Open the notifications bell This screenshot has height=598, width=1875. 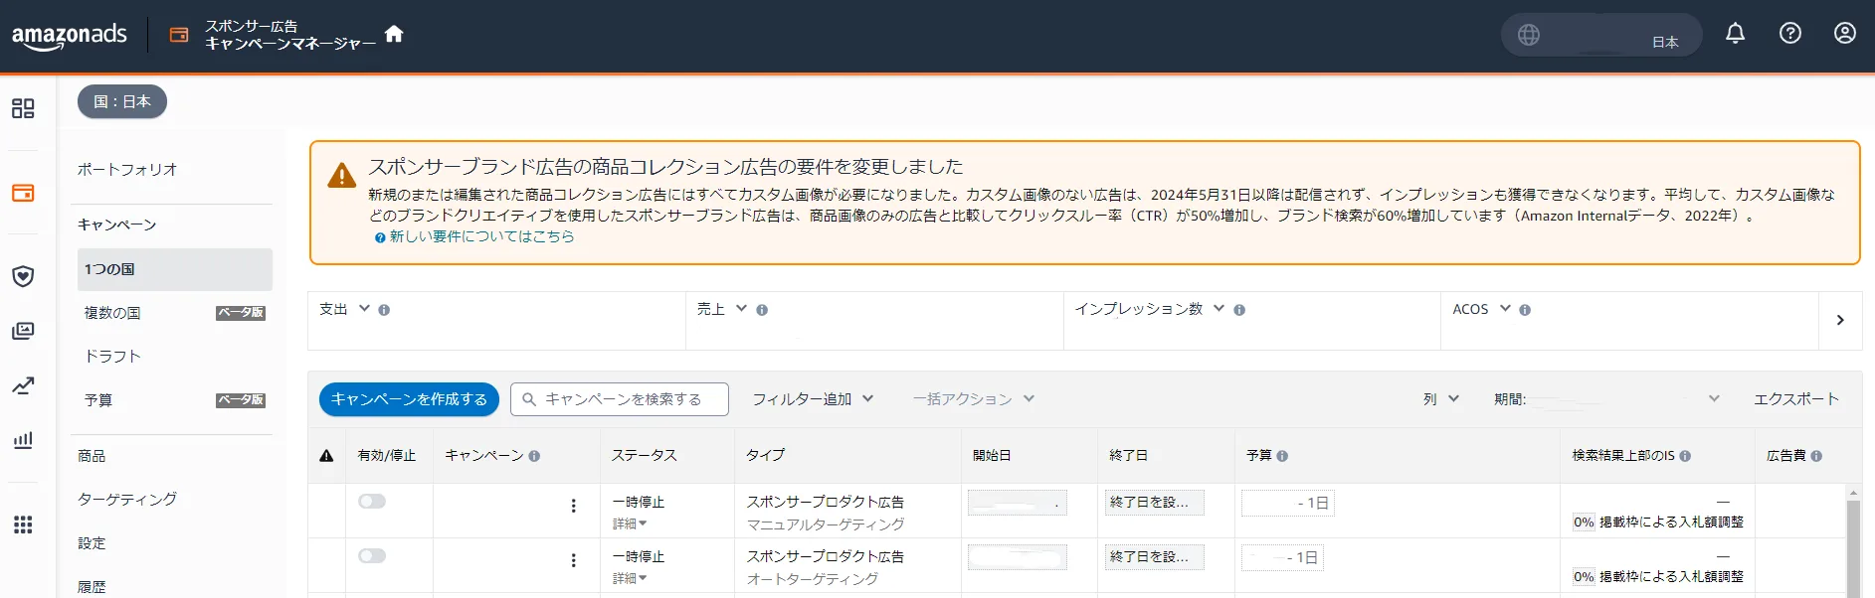(1735, 34)
